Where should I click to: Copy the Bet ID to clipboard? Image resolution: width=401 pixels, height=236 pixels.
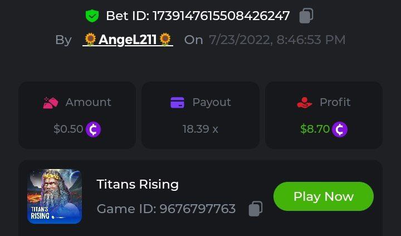[306, 16]
